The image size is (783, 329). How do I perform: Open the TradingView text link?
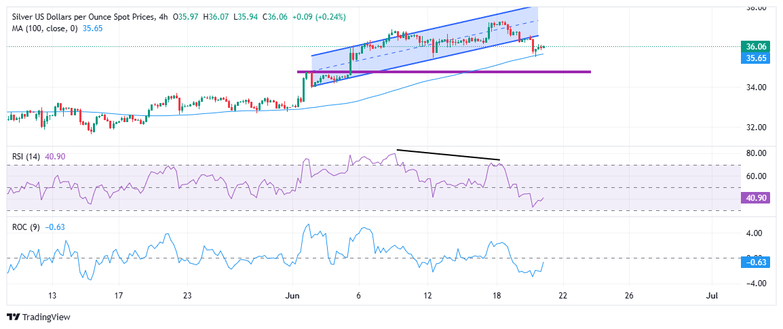coord(46,317)
